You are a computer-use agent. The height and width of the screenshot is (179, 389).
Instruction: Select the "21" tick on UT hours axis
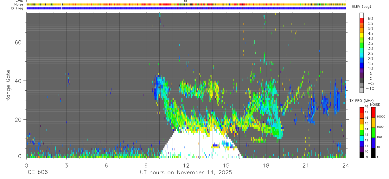click(306, 165)
